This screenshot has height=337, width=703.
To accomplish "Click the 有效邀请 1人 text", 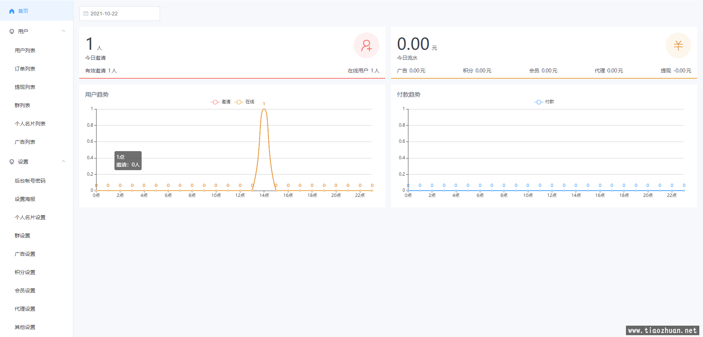I will (101, 71).
